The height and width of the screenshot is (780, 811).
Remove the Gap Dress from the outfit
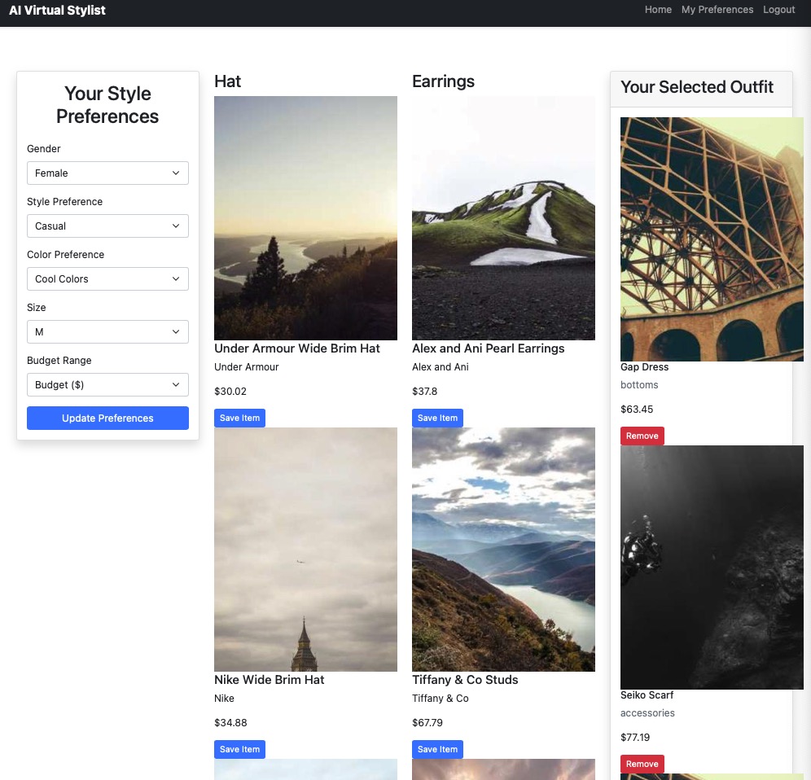click(x=642, y=436)
